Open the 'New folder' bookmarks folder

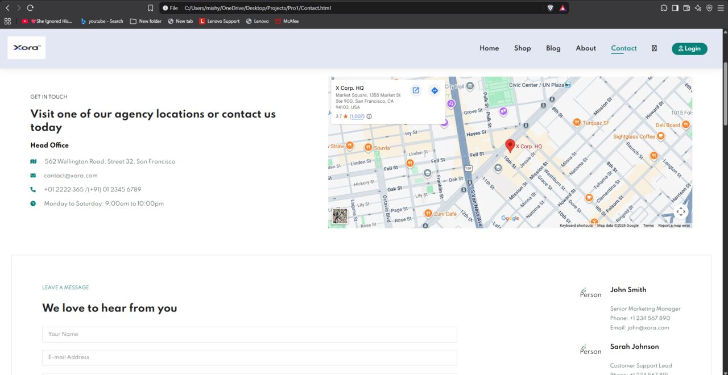click(x=146, y=21)
